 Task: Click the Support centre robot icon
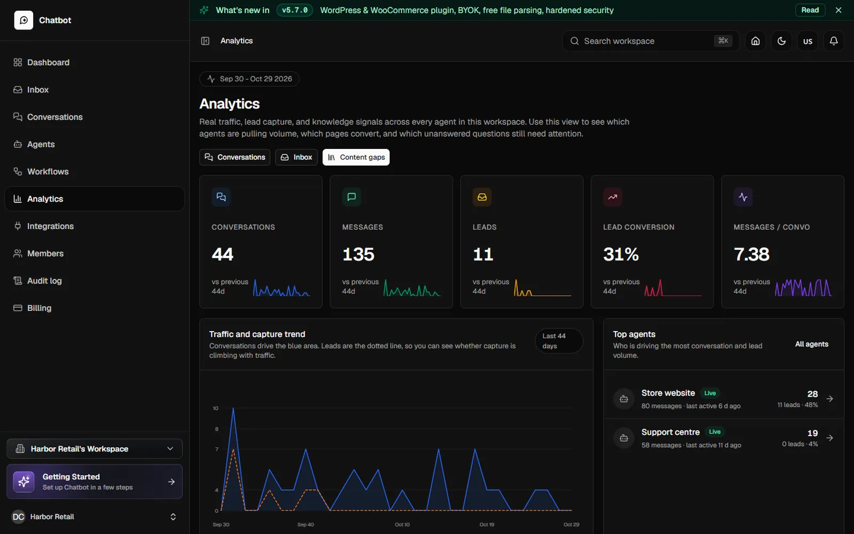pos(623,438)
